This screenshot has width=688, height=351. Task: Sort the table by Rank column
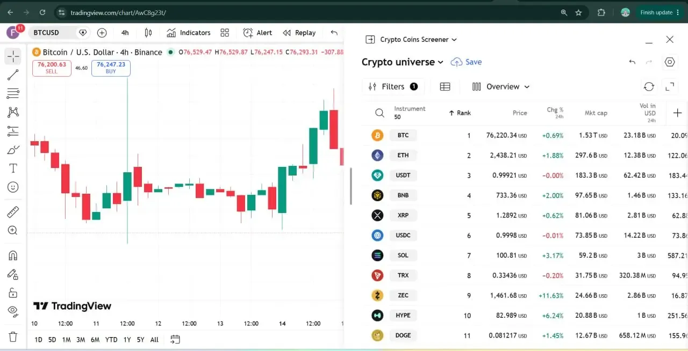coord(460,113)
